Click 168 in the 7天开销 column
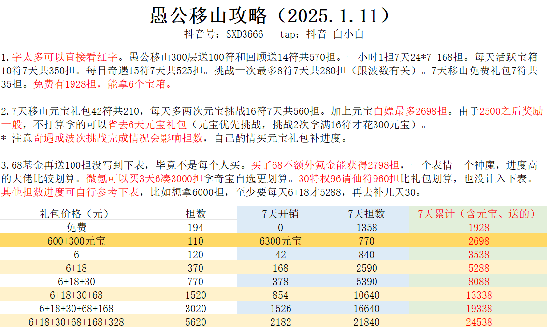This screenshot has width=547, height=327. (280, 268)
